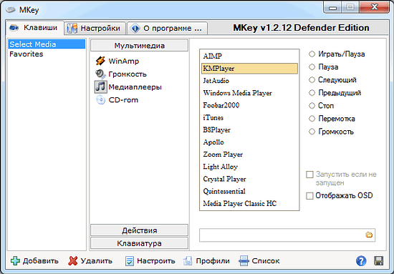Minimize the MKey window

coord(333,7)
